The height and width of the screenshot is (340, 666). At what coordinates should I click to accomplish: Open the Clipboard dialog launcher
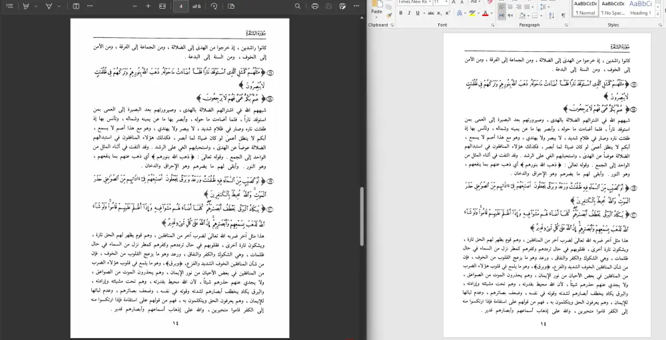pyautogui.click(x=392, y=25)
